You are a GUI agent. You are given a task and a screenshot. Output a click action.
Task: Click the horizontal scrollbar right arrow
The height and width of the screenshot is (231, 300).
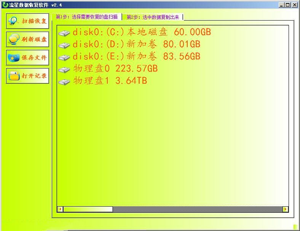coord(285,209)
